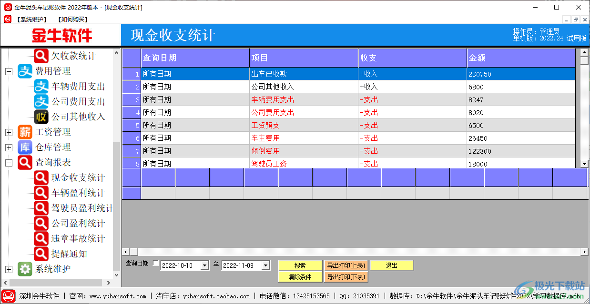Click the 公司费用支出 icon
This screenshot has height=304, width=590.
pos(41,102)
